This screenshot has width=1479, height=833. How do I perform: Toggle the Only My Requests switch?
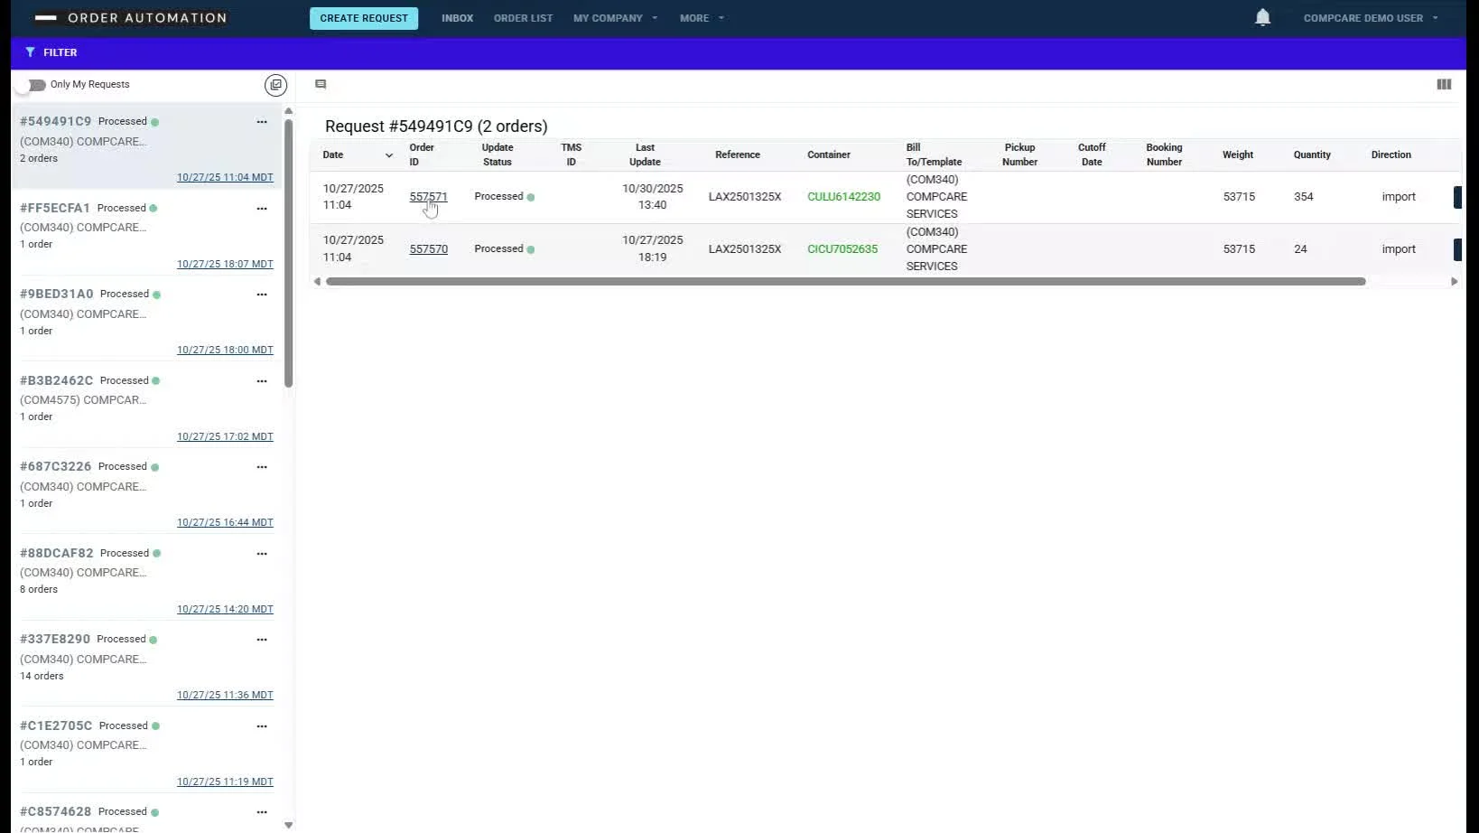(33, 85)
